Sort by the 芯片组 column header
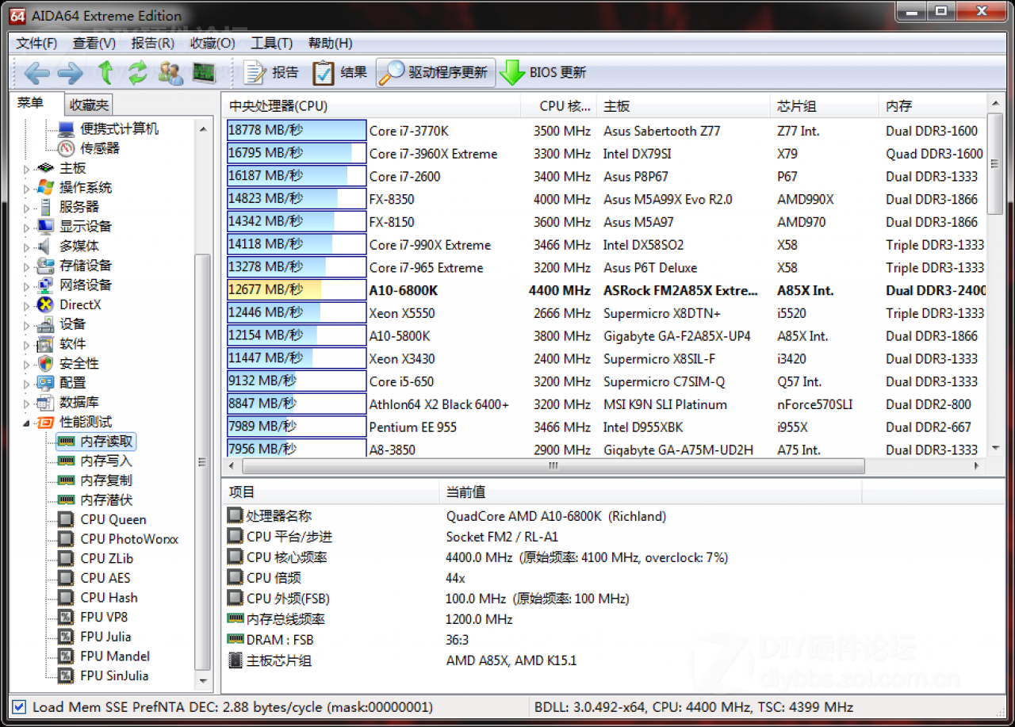Screen dimensions: 1015x727 (x=825, y=106)
